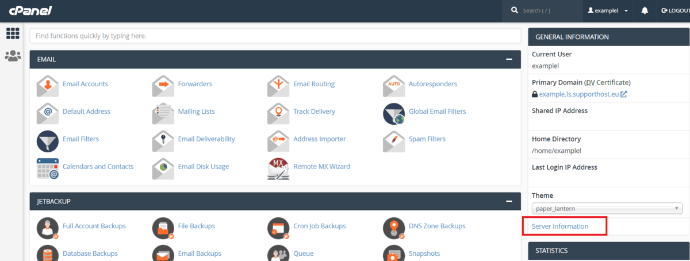This screenshot has height=261, width=690.
Task: Click the Logout button
Action: coord(675,11)
